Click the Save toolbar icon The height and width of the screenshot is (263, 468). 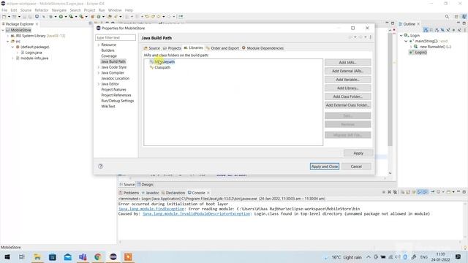click(24, 17)
